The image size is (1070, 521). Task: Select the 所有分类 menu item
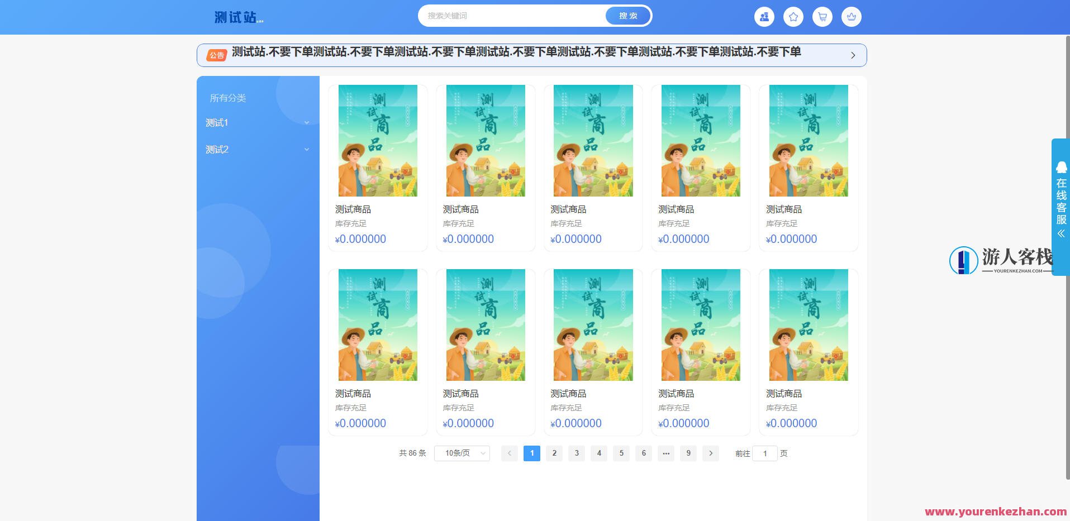point(227,98)
